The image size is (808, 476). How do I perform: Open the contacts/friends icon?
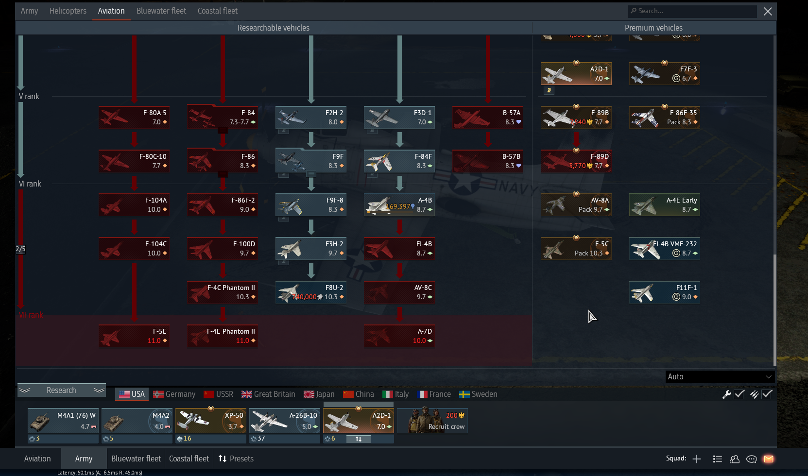(735, 459)
